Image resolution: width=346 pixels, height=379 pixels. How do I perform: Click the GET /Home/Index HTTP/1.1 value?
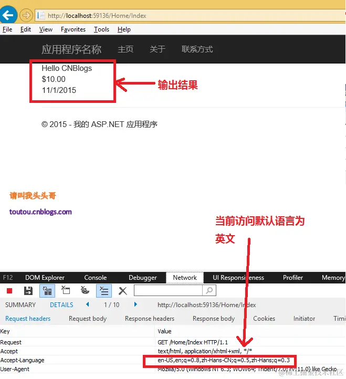tap(193, 342)
